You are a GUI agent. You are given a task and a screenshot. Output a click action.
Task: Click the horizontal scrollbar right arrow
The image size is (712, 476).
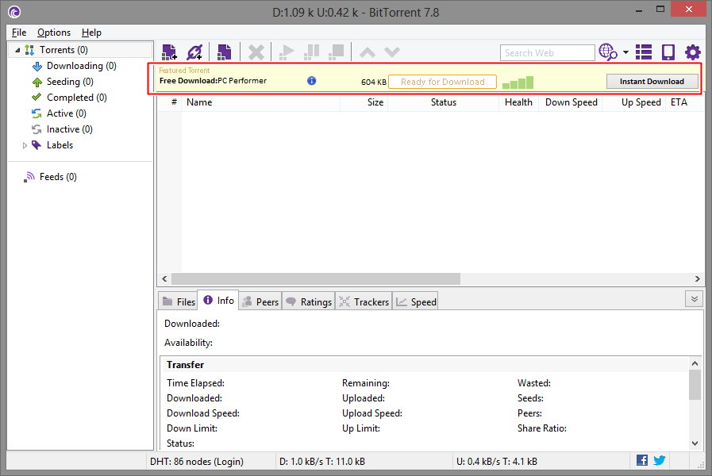pos(697,278)
